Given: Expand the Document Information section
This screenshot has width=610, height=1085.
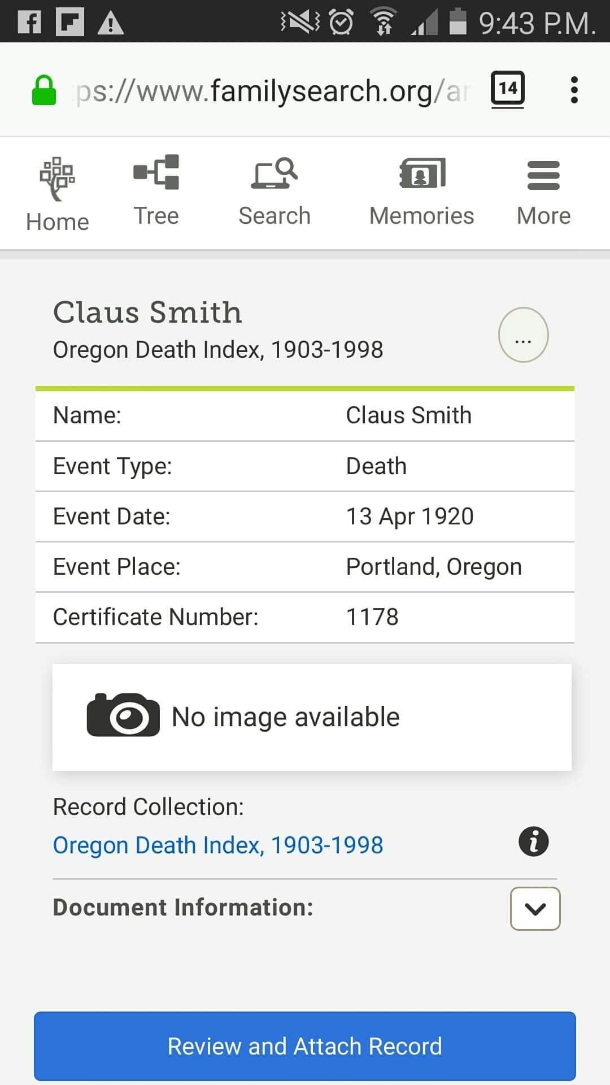Looking at the screenshot, I should click(x=535, y=909).
